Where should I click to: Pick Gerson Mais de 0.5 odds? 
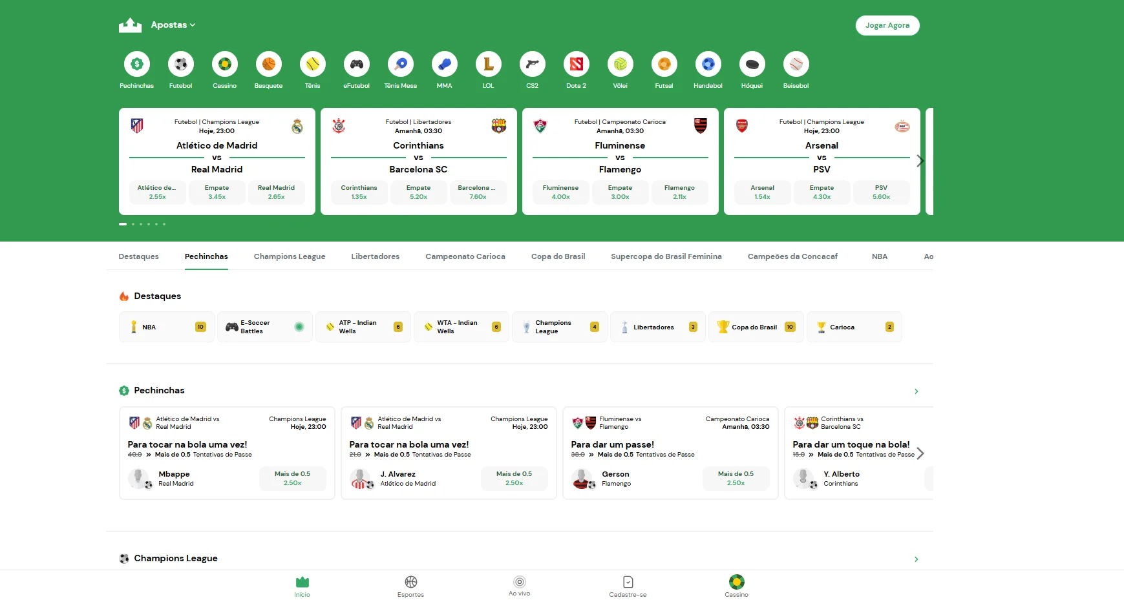[x=736, y=479]
